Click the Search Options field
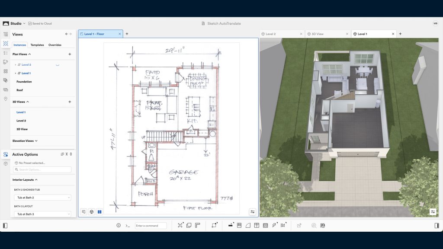 click(x=42, y=169)
